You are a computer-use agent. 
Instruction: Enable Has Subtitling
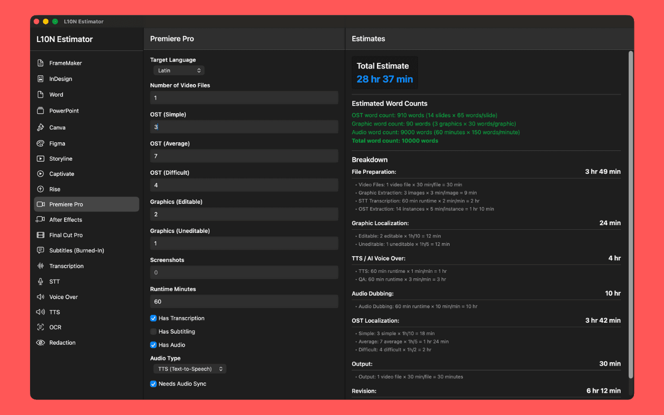coord(153,331)
